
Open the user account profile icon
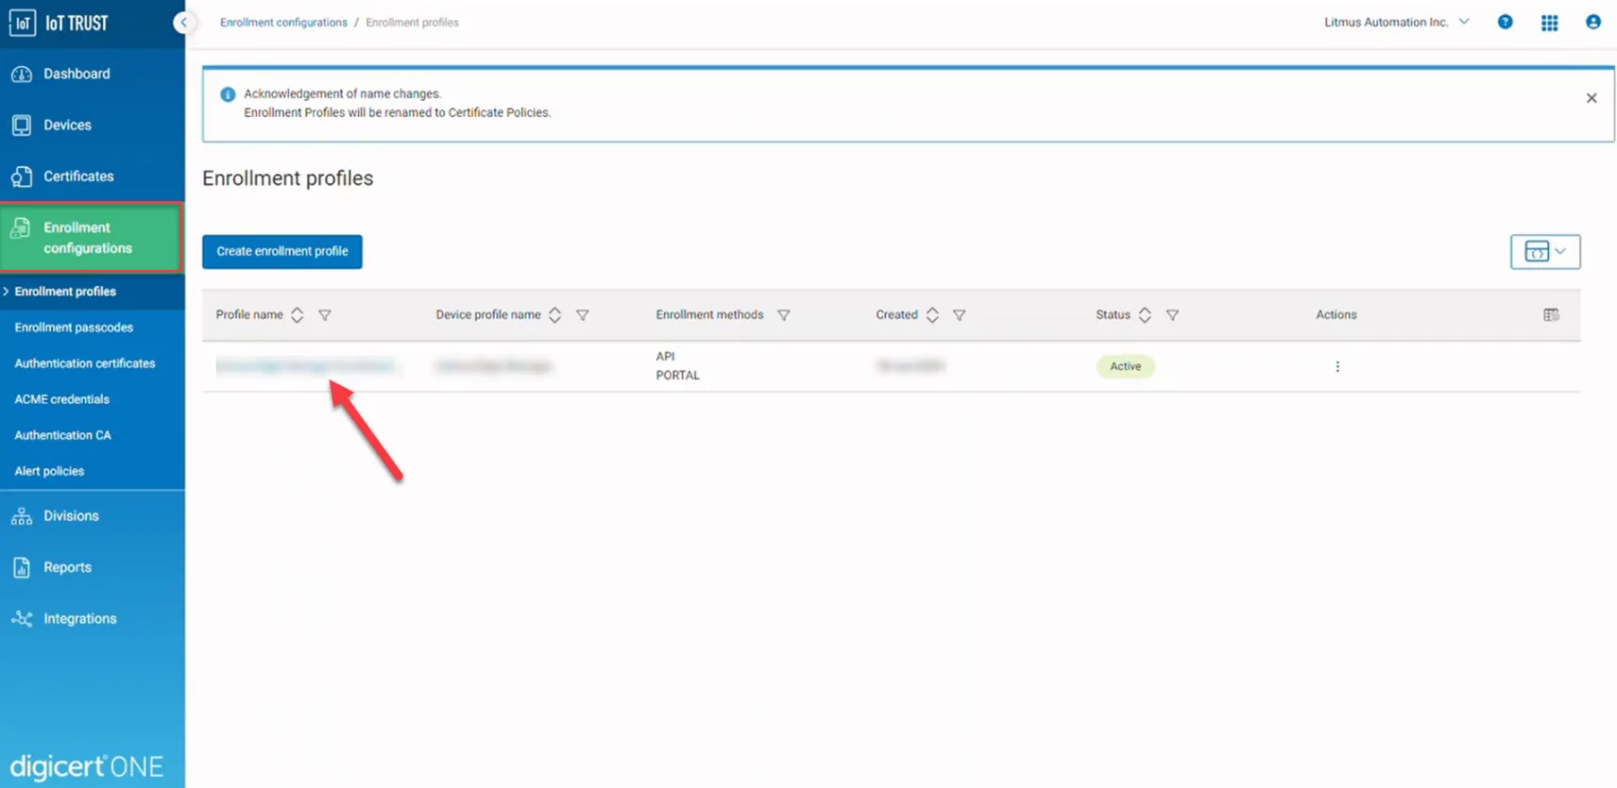(1593, 22)
